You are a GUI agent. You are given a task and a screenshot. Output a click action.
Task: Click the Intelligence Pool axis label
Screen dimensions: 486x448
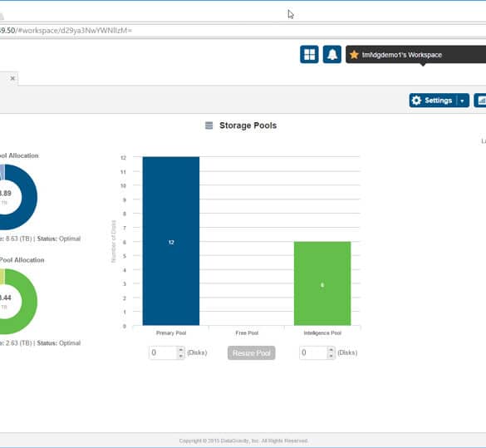(322, 333)
